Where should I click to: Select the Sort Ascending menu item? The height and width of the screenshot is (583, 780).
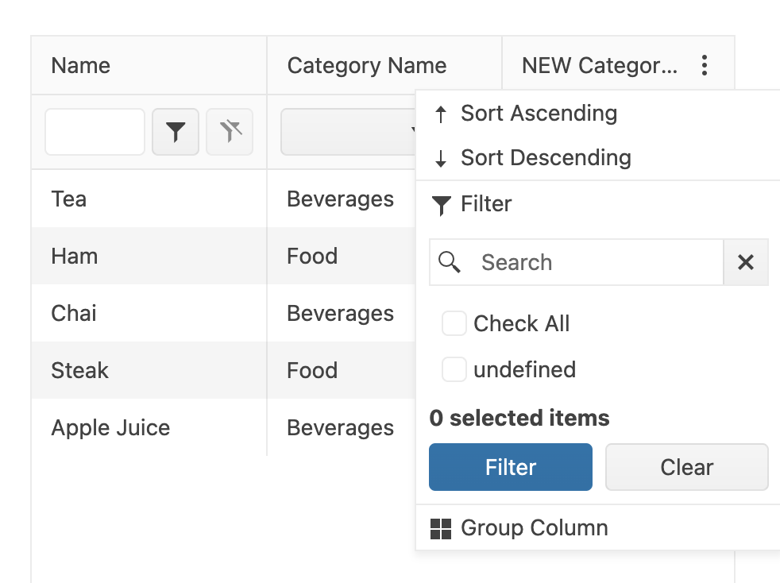539,114
